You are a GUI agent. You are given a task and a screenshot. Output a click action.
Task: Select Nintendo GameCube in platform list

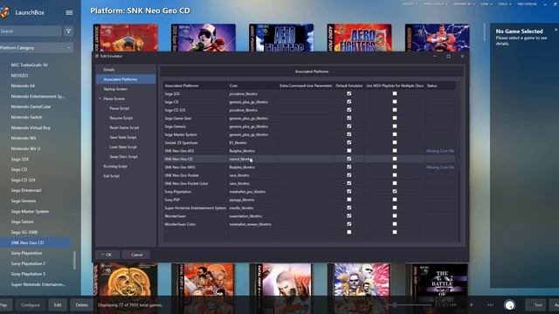point(31,106)
